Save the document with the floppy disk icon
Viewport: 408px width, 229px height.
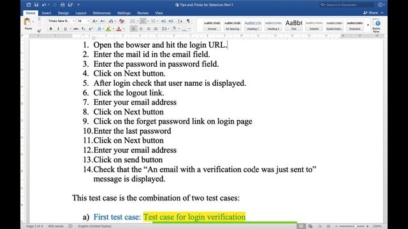[36, 4]
